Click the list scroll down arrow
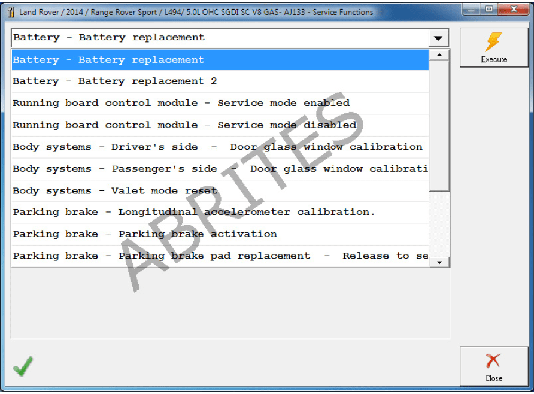Screen dimensions: 534x394 [x=439, y=262]
